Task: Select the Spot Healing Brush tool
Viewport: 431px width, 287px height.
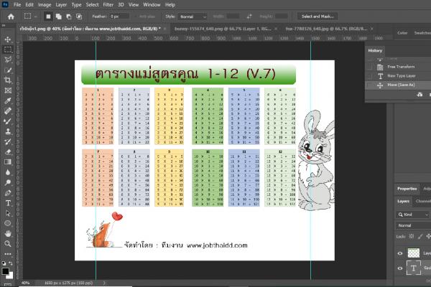Action: click(x=8, y=110)
